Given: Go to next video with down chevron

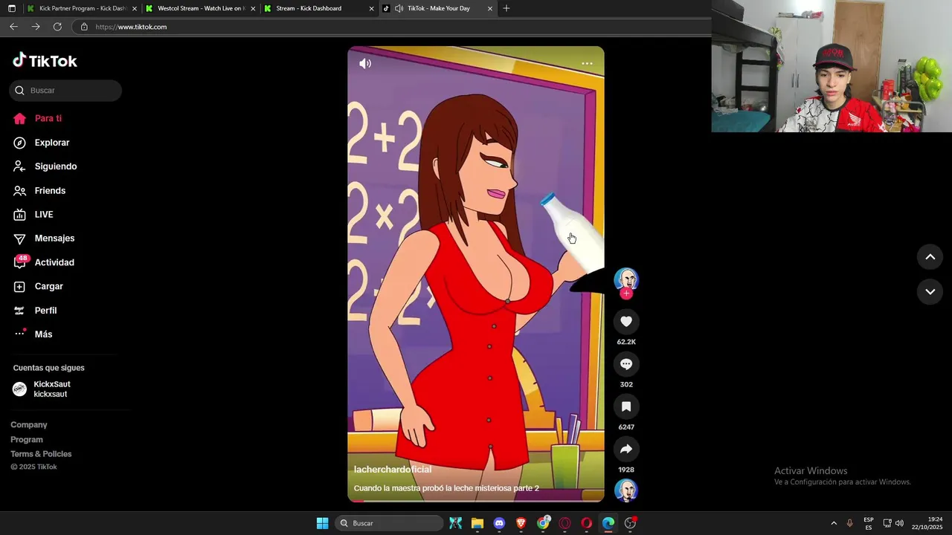Looking at the screenshot, I should point(930,291).
